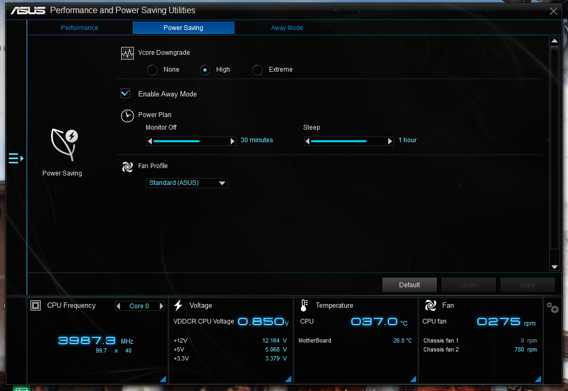The image size is (568, 391).
Task: Switch to the Performance tab
Action: (80, 28)
